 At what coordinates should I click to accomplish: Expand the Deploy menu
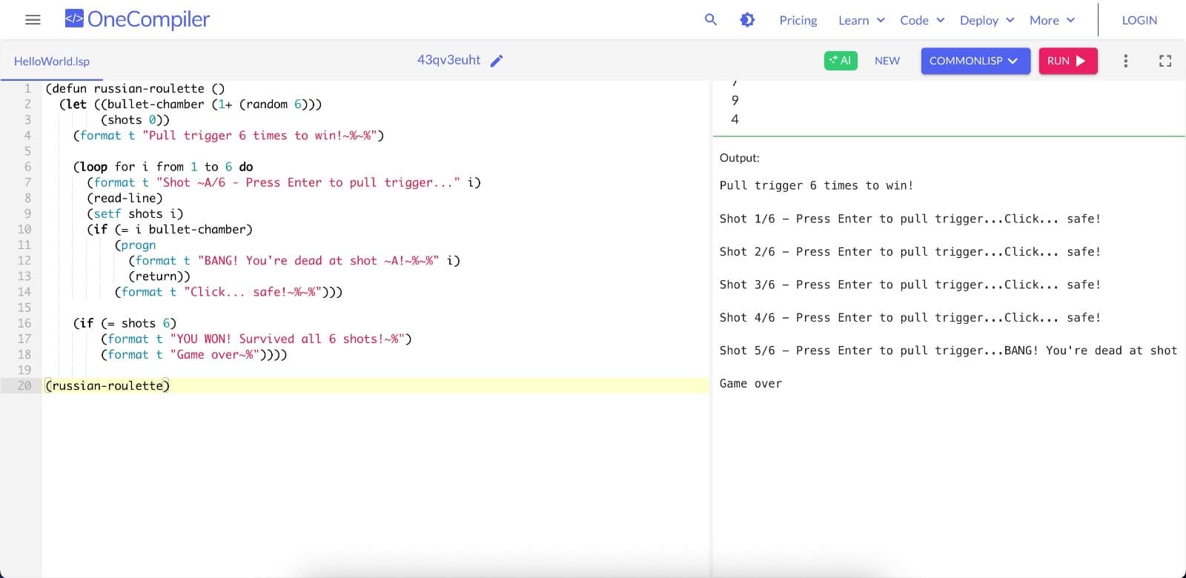(987, 20)
